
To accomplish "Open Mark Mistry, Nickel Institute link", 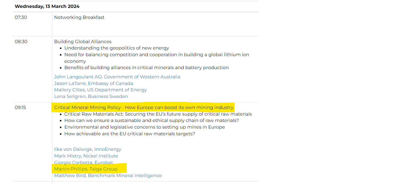I will pos(86,156).
